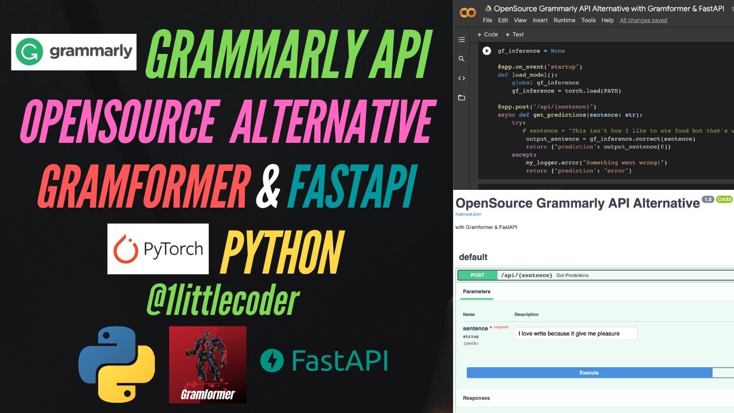Click the code line 'gf_inference = torch.load(PATH)'

point(567,91)
